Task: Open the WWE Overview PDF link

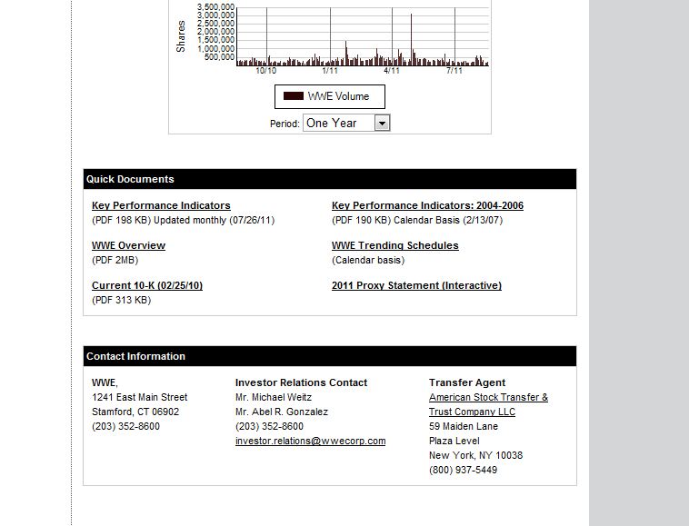Action: [129, 245]
